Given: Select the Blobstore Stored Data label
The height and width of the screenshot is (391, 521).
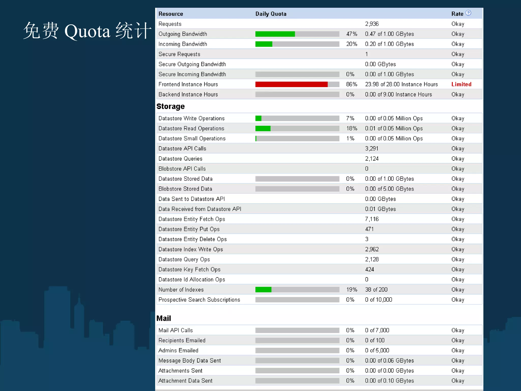Looking at the screenshot, I should point(185,189).
